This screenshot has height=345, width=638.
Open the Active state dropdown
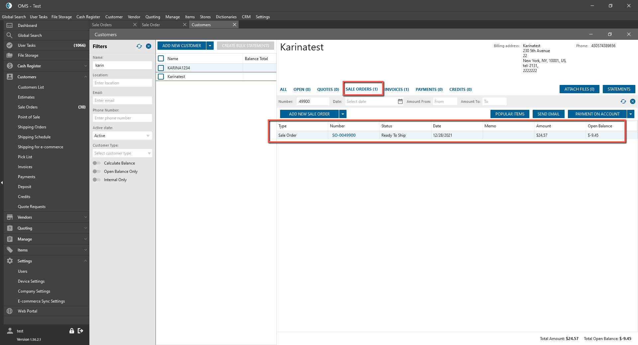pyautogui.click(x=122, y=136)
